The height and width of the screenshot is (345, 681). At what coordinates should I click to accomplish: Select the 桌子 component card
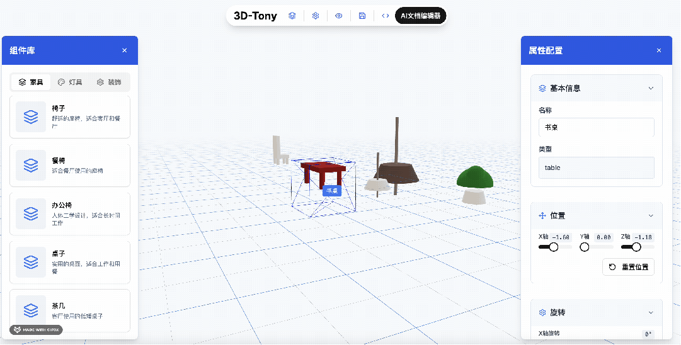pyautogui.click(x=70, y=262)
